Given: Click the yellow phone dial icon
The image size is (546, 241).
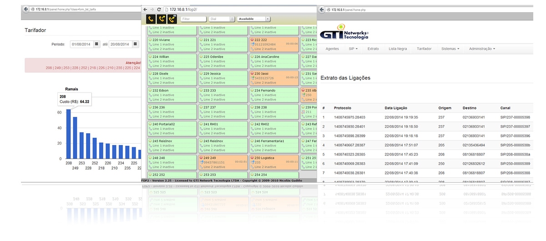Looking at the screenshot, I should 151,19.
